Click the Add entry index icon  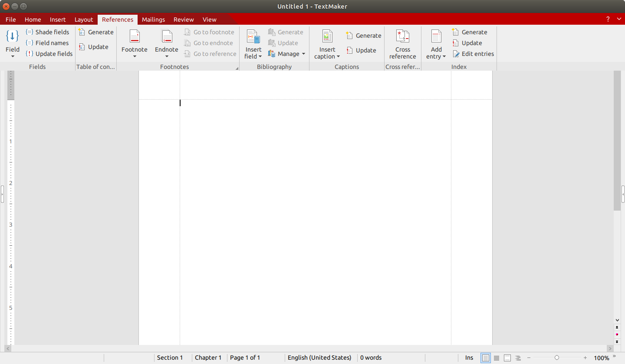[436, 37]
